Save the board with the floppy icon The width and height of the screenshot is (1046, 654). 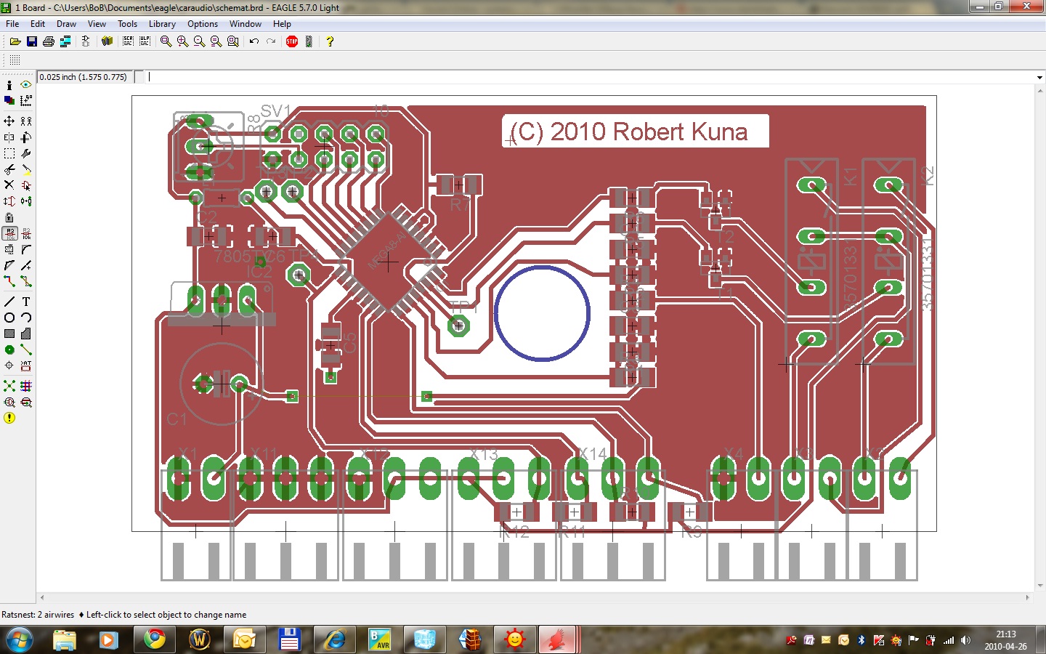click(32, 41)
